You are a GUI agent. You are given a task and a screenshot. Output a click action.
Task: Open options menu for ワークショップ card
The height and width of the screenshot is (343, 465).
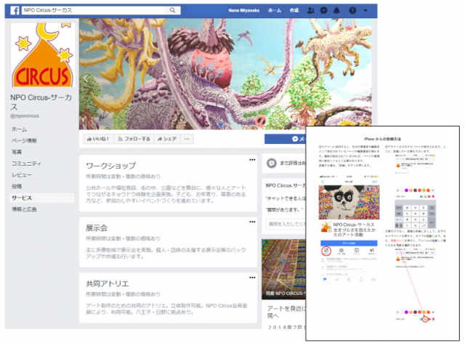click(252, 160)
